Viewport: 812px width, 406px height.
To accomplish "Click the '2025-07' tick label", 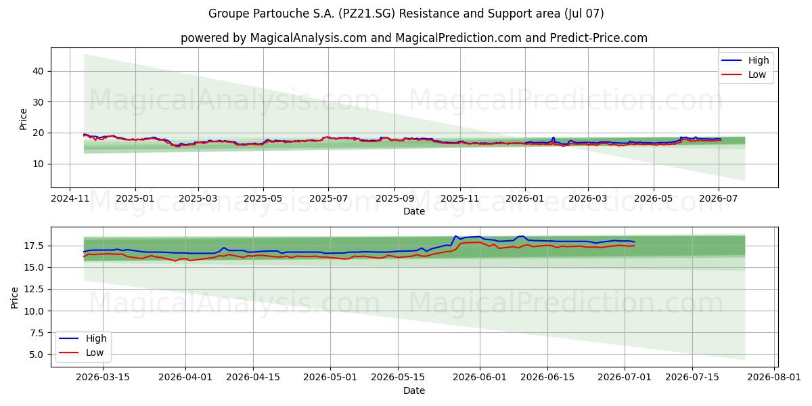I will tap(328, 198).
